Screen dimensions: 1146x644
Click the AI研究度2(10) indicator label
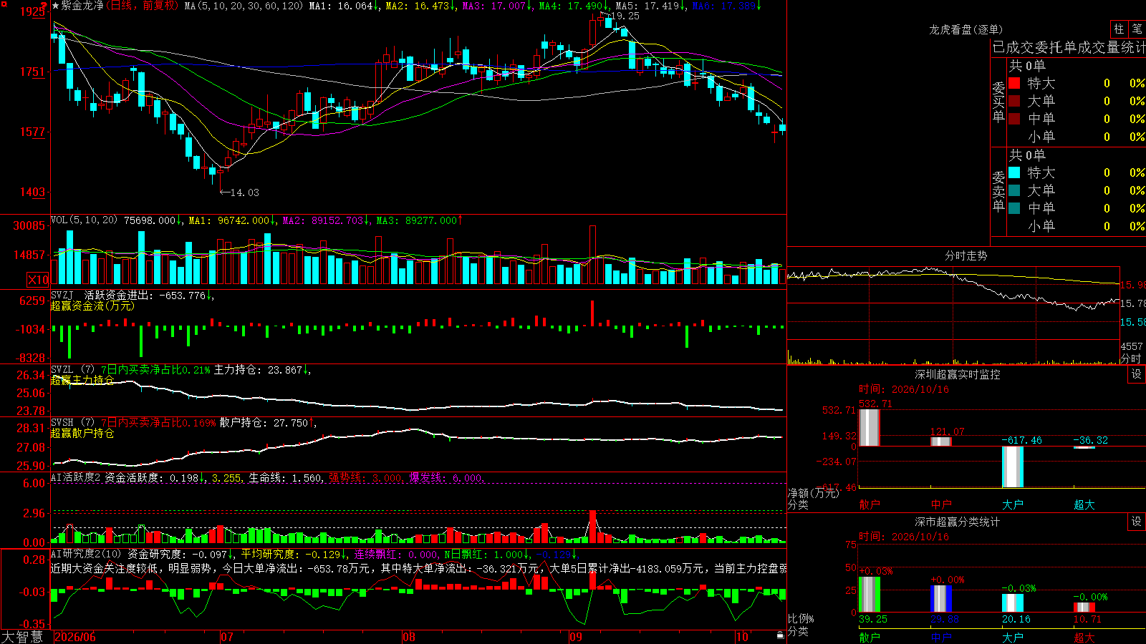tap(86, 554)
